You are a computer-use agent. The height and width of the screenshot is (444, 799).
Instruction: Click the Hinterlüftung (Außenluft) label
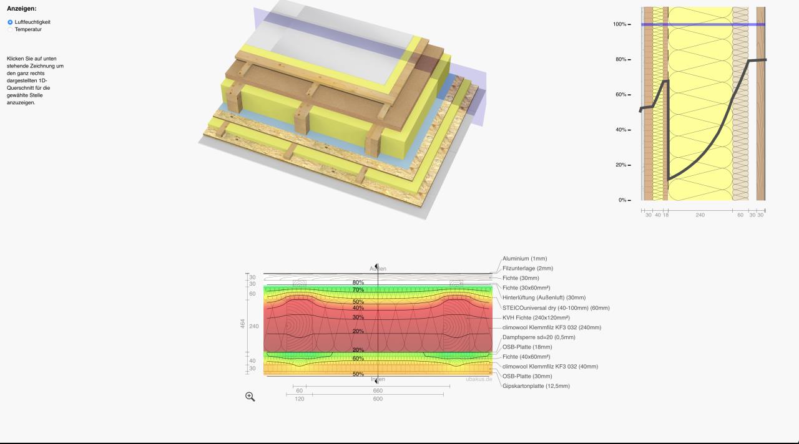(x=544, y=298)
